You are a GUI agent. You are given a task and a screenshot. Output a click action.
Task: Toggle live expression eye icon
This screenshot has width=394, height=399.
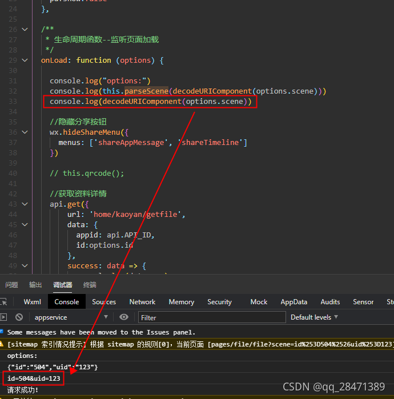124,317
